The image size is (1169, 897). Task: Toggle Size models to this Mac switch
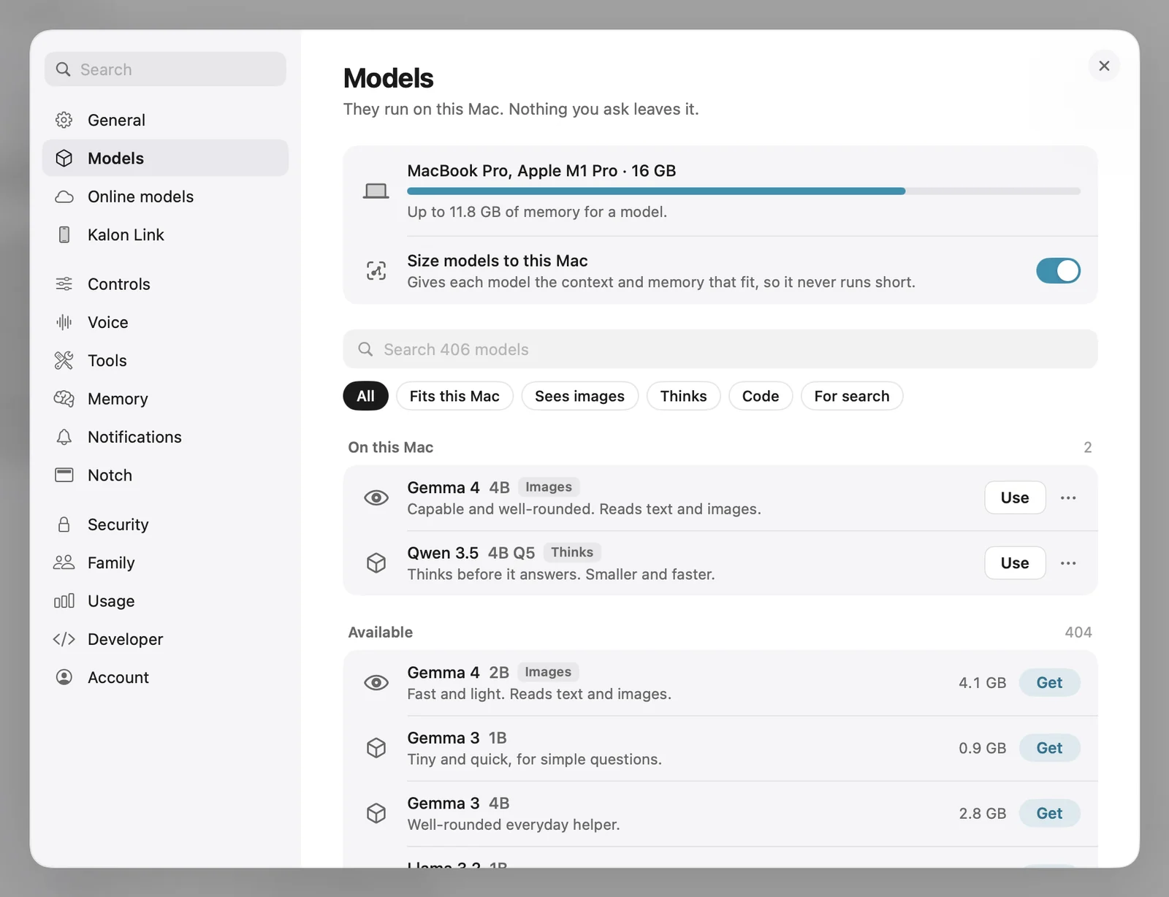[1058, 270]
